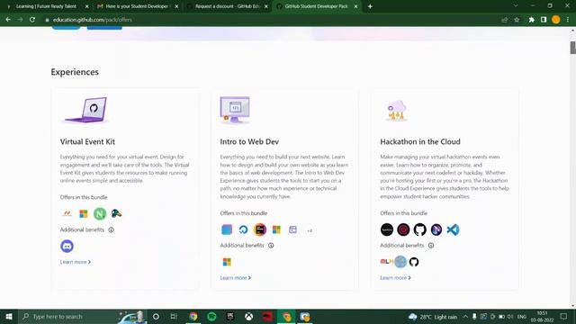
Task: Click the GitHub icon in Hackathon additional benefits
Action: 414,262
